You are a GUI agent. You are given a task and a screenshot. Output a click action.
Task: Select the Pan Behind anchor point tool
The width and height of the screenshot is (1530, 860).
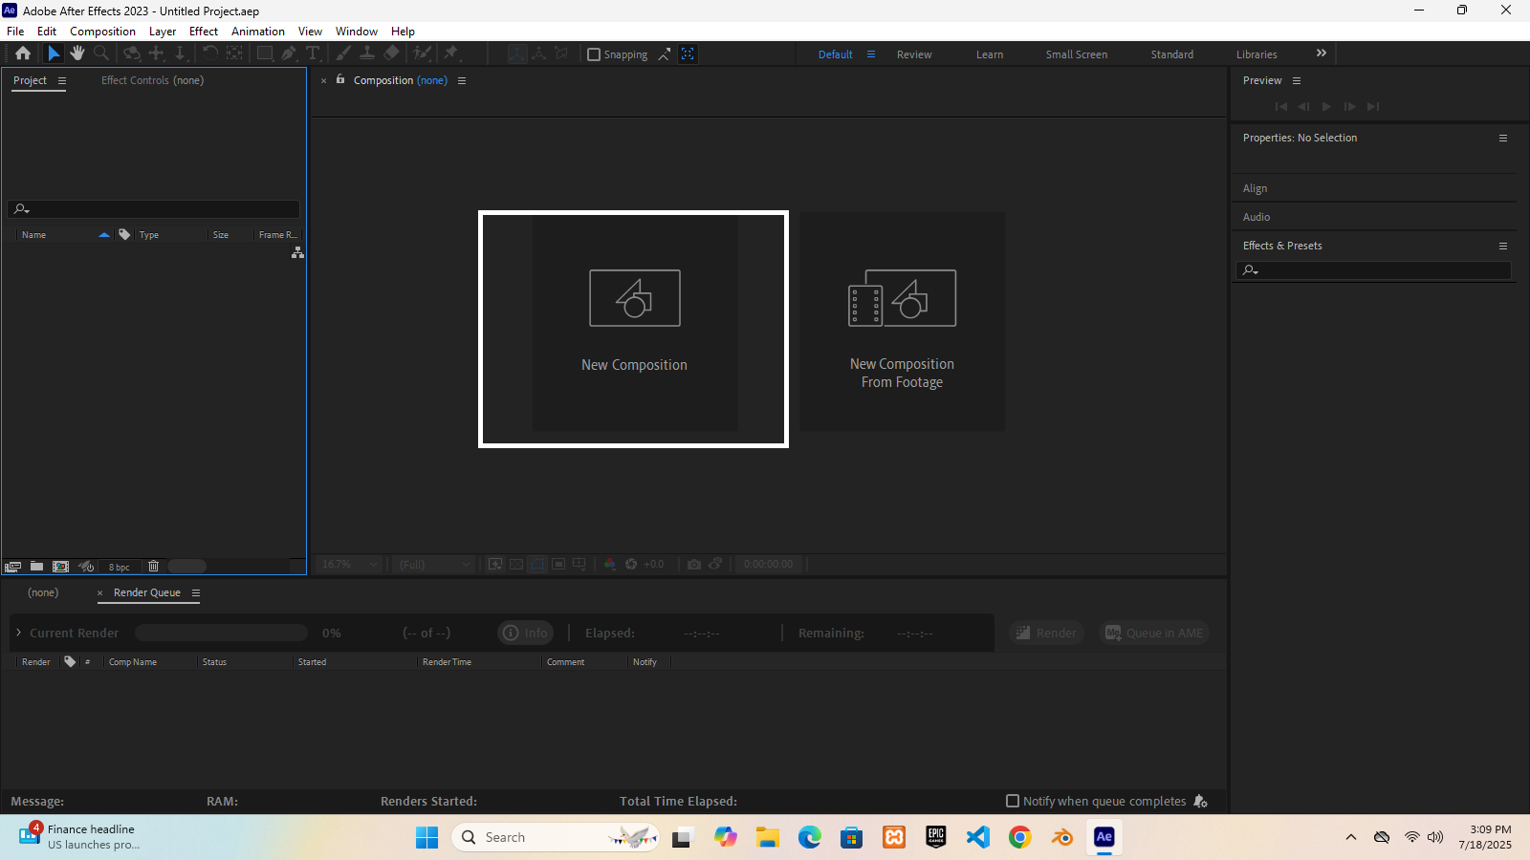234,54
